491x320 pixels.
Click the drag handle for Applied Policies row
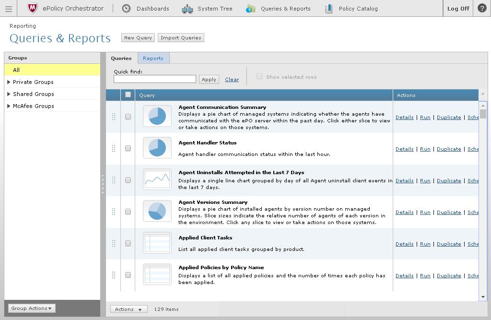point(114,275)
